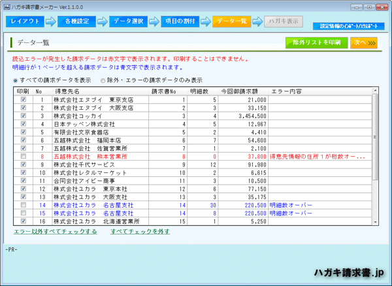Click the すべてチェックを外す link
Screen dimensions: 392x286
point(140,232)
